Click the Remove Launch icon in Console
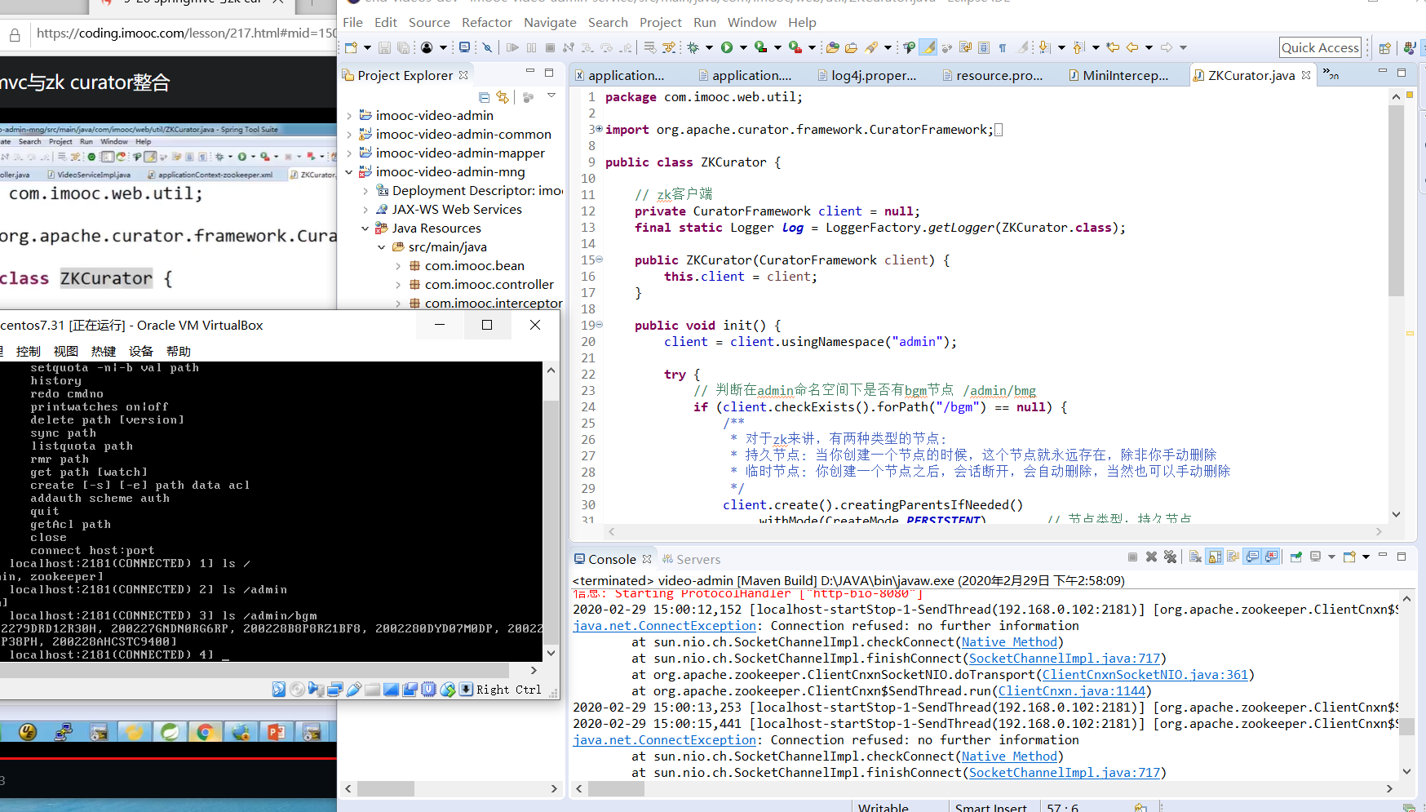Screen dimensions: 1426x812 coord(1151,557)
